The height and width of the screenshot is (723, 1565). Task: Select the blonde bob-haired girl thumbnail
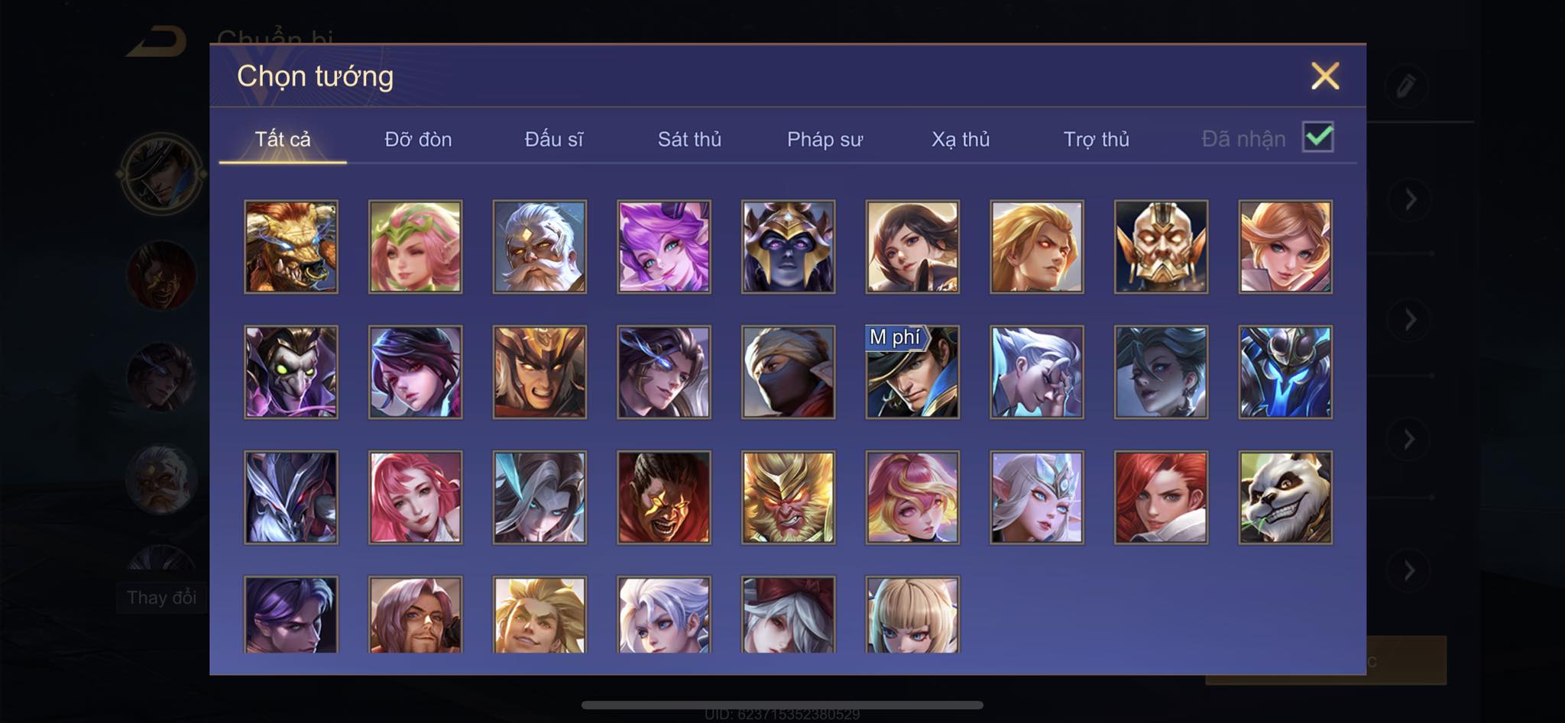click(x=912, y=615)
